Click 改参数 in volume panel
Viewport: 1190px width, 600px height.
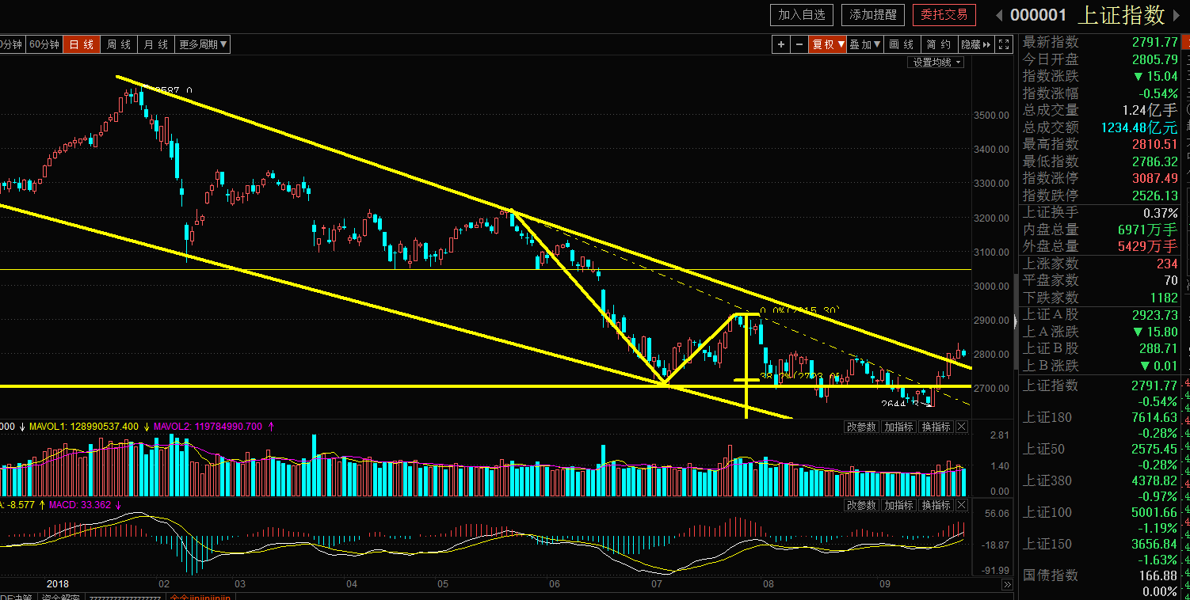862,427
